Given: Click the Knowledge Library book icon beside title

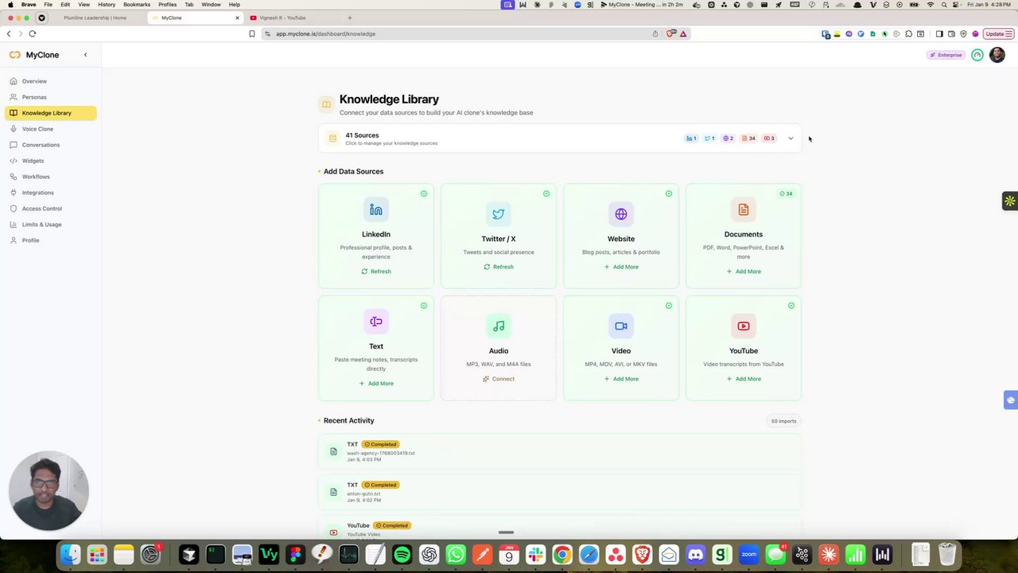Looking at the screenshot, I should point(326,104).
